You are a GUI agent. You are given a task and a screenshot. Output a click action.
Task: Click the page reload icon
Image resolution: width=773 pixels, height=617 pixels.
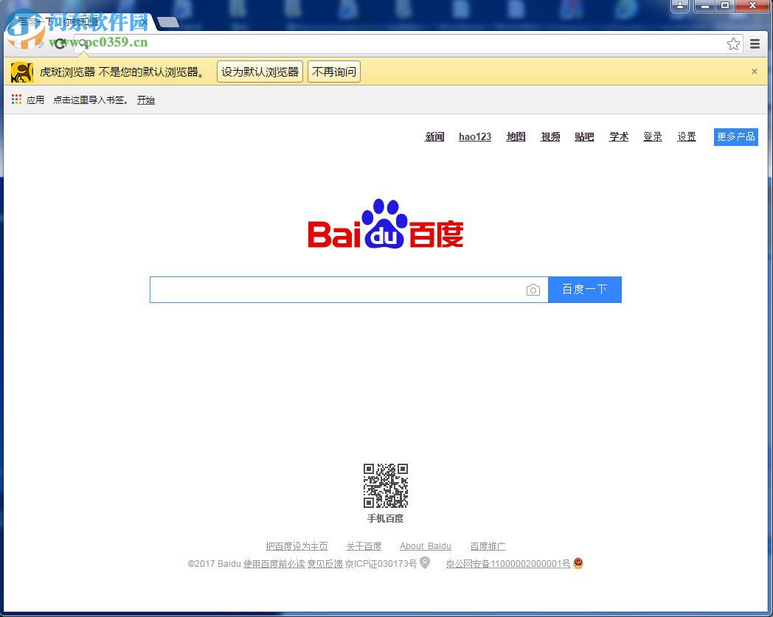pos(60,43)
